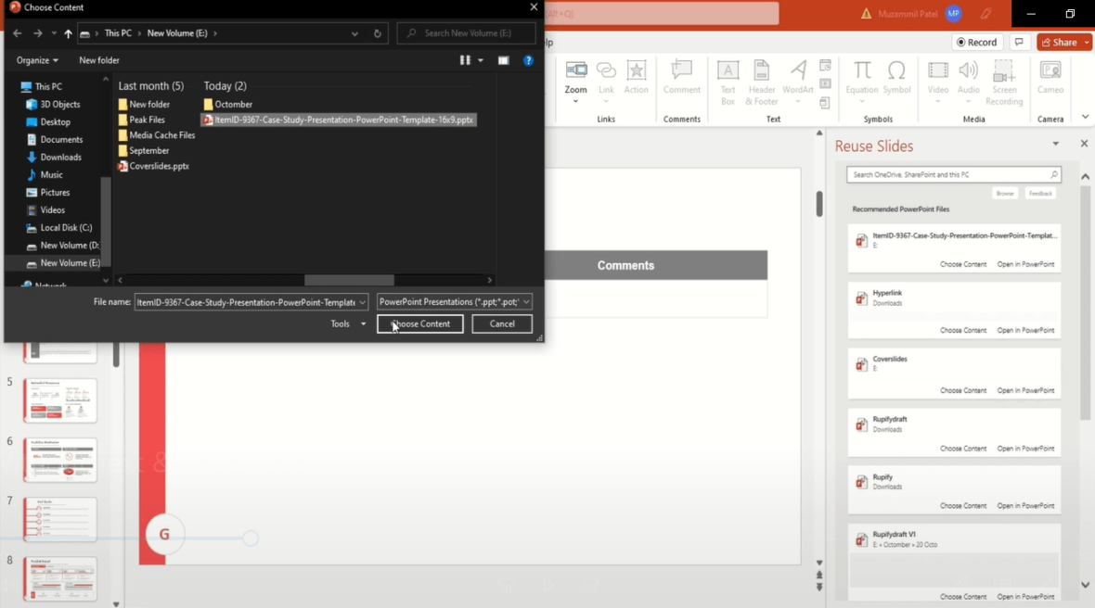Select Local Disk (C:) in sidebar
The height and width of the screenshot is (608, 1095).
[x=65, y=228]
